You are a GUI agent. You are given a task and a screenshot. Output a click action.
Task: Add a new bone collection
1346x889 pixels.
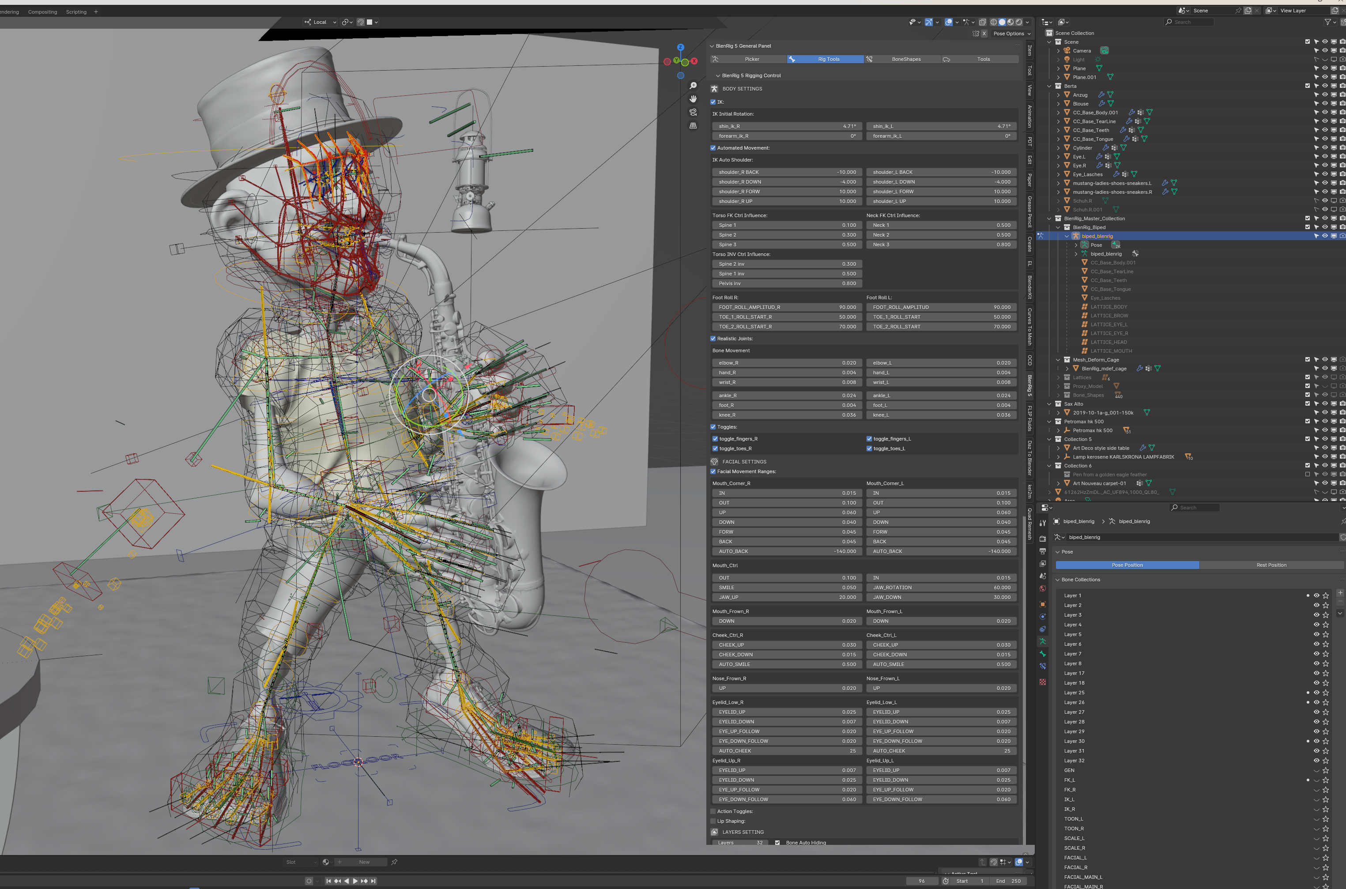[1340, 593]
